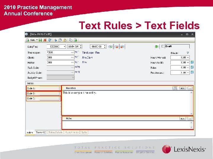Click the Notes scrollbar down arrow
Screen dimensions: 213x159
pyautogui.click(x=191, y=127)
